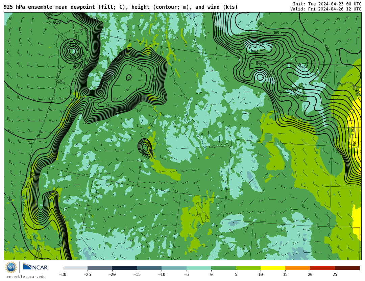
Task: Click the -25 to -20 colorbar swatch
Action: click(100, 268)
